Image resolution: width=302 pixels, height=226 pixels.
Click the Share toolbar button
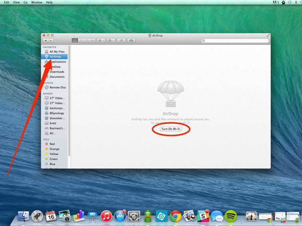[x=121, y=41]
